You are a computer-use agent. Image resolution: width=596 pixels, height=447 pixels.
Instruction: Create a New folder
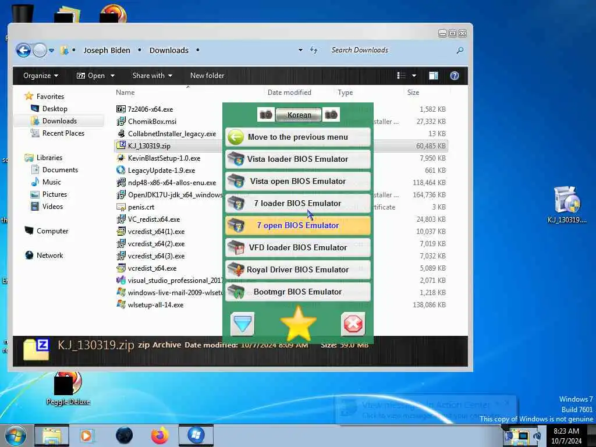[x=207, y=76]
